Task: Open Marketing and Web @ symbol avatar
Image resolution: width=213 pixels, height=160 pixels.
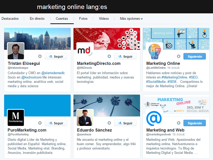Action: point(155,118)
